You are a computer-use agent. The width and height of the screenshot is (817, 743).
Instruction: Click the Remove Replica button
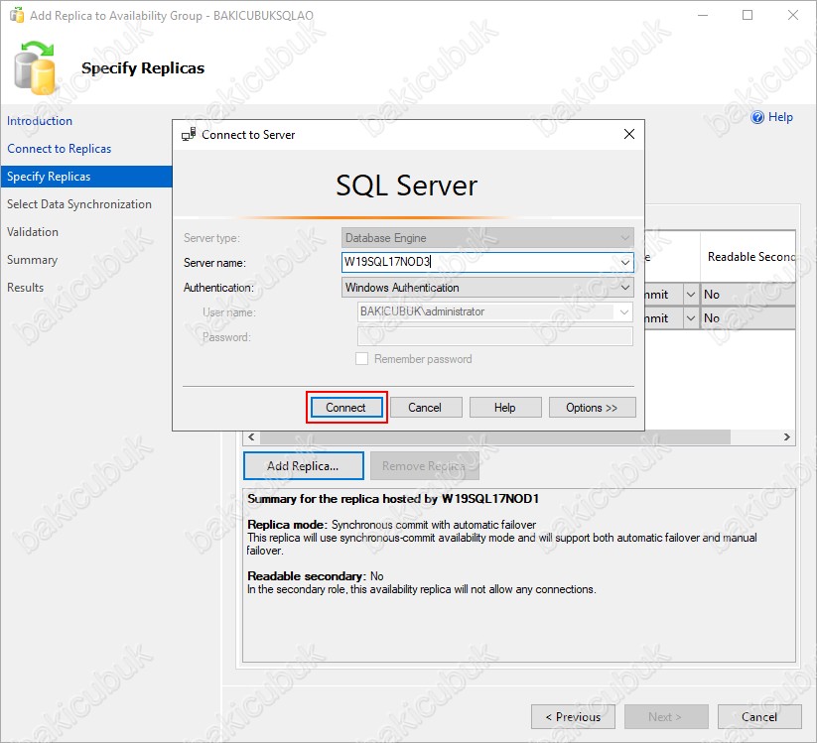click(424, 465)
